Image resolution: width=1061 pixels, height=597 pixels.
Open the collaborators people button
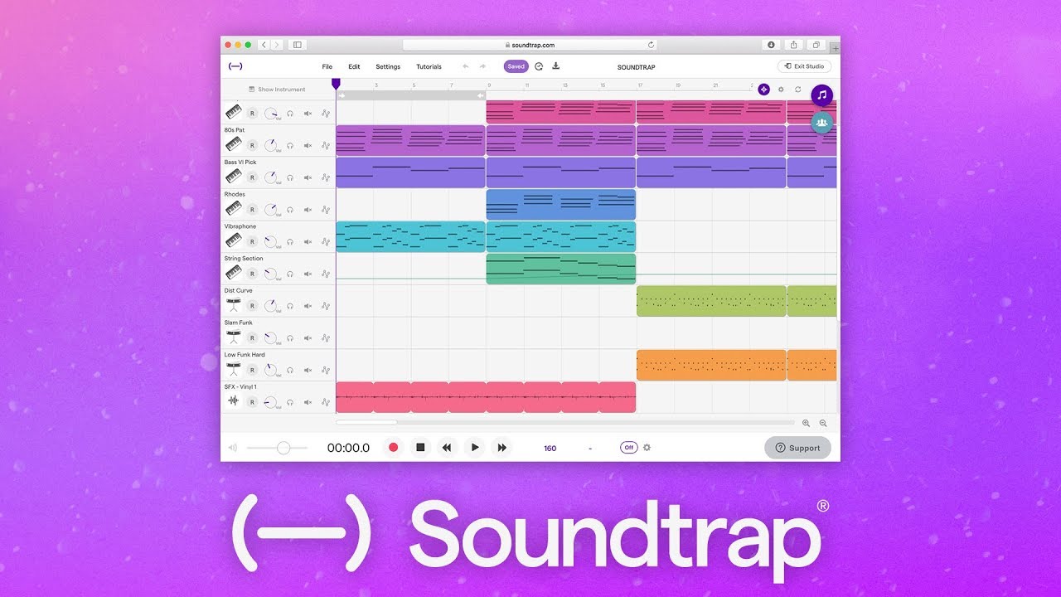tap(821, 123)
